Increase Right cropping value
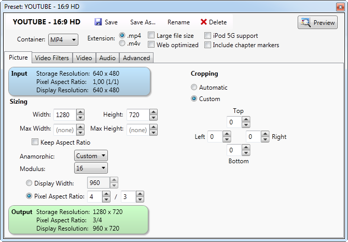Image resolution: width=348 pixels, height=242 pixels. click(265, 134)
